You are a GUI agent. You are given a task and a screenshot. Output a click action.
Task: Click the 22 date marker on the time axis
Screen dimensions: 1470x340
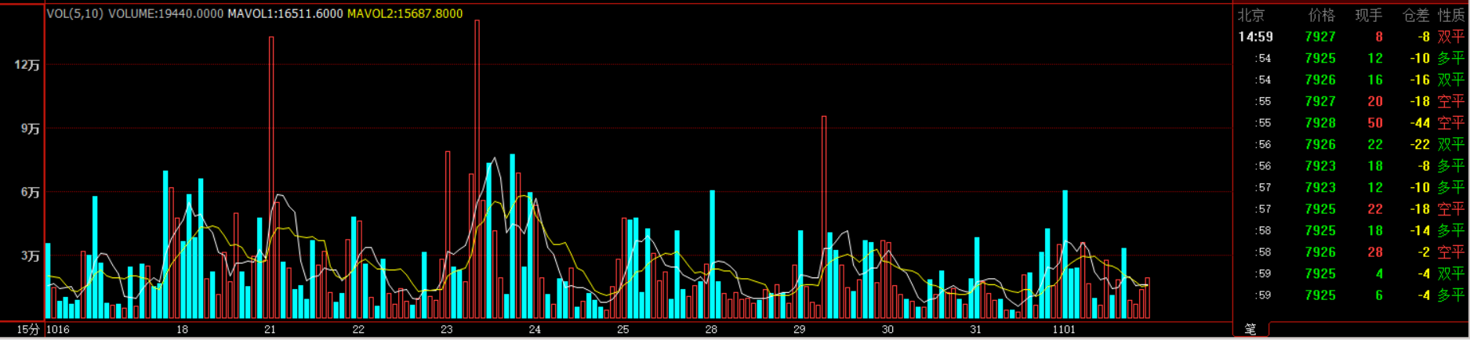[358, 330]
